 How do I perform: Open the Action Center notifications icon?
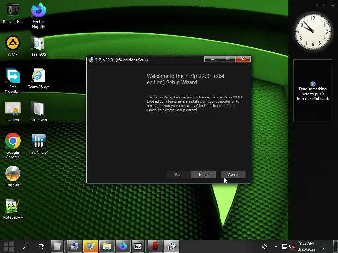point(324,246)
